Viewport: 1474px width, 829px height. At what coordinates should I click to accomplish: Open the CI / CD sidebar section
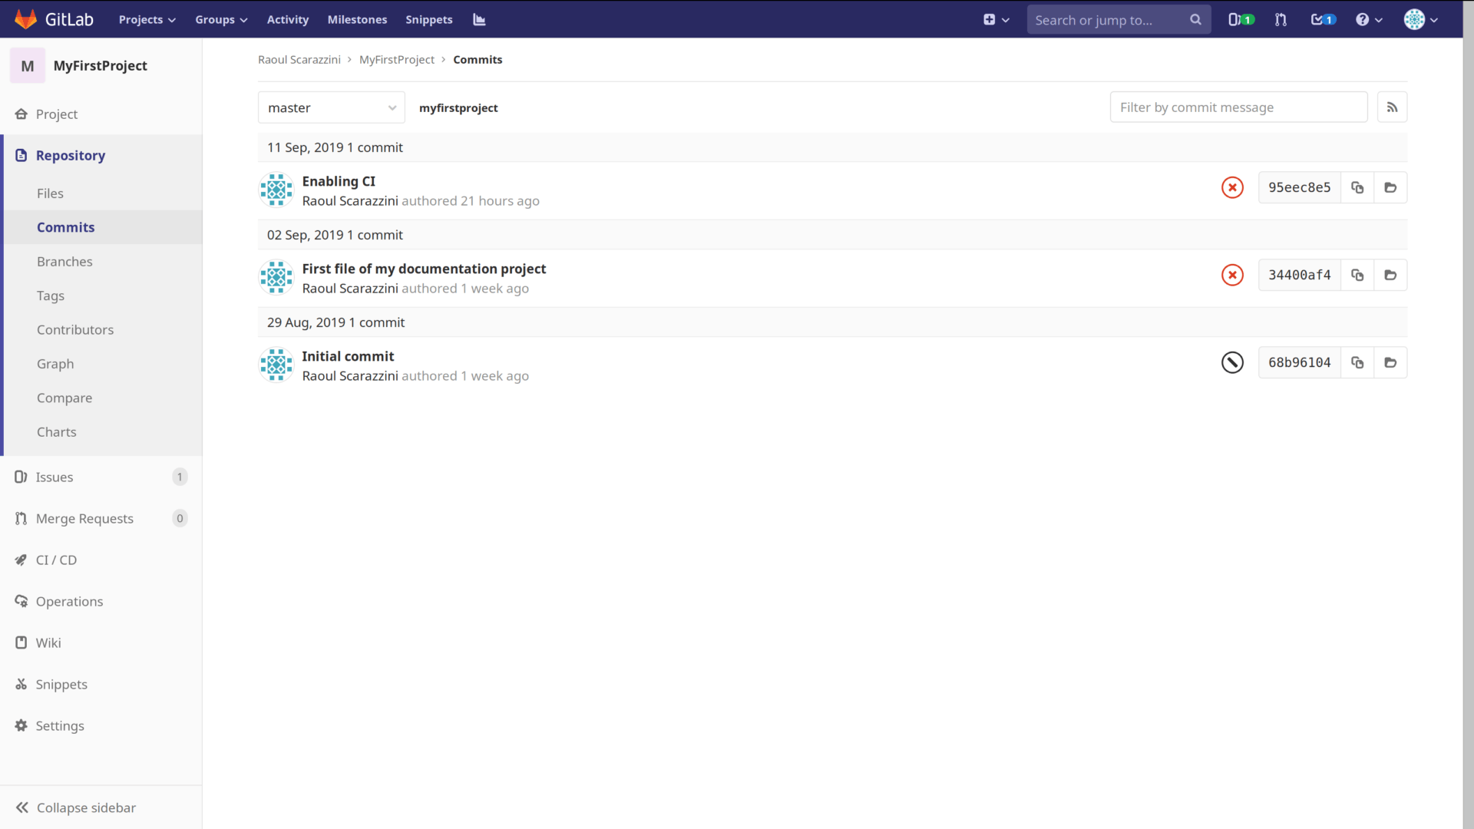point(56,560)
